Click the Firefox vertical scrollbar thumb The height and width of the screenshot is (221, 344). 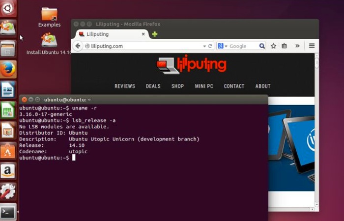coord(316,63)
